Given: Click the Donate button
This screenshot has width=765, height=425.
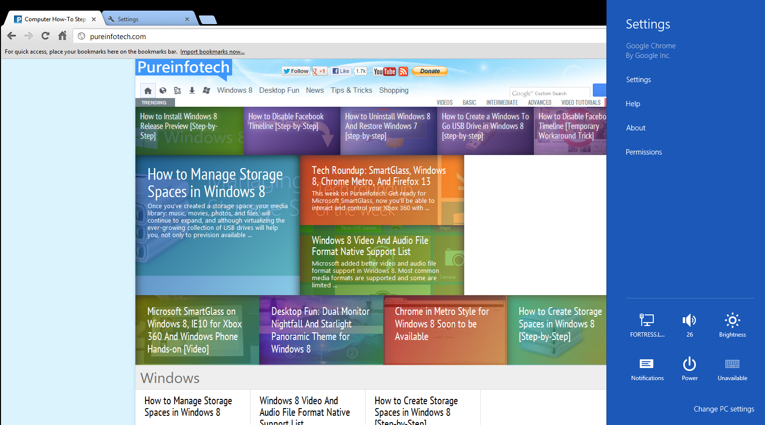Looking at the screenshot, I should pyautogui.click(x=430, y=71).
